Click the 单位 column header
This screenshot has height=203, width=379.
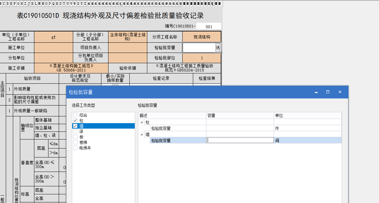tap(307, 115)
